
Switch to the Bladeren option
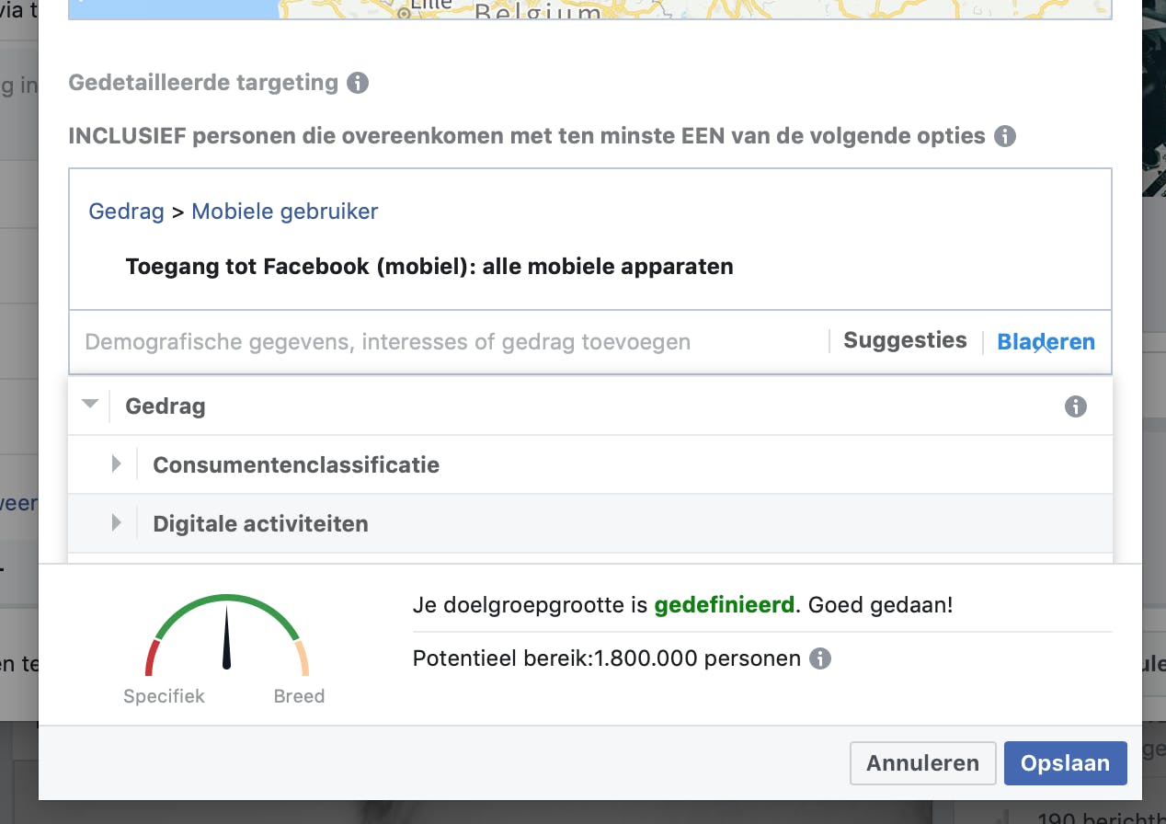click(1046, 342)
